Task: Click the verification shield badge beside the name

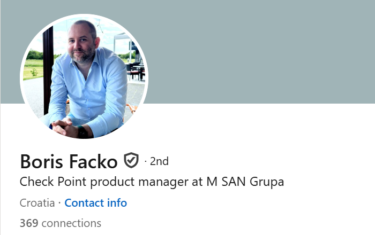Action: pos(131,160)
